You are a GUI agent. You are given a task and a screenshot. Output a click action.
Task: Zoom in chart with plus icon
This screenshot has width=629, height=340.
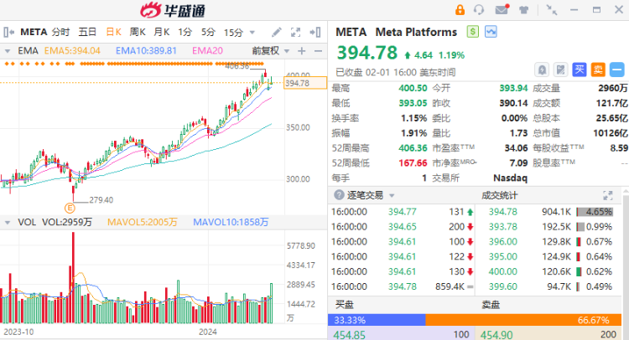pyautogui.click(x=302, y=51)
